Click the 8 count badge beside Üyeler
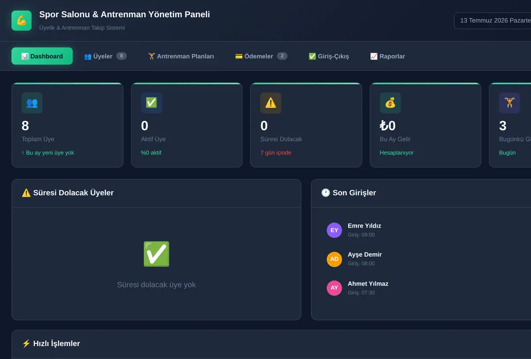This screenshot has width=531, height=359. coord(122,56)
